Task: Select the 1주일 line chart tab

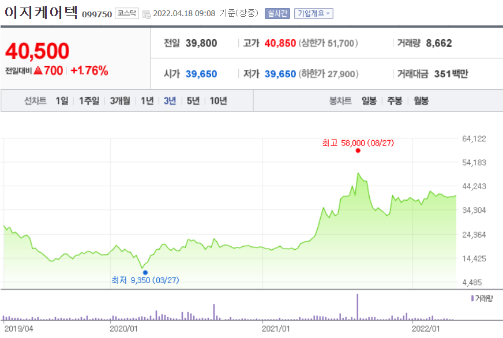Action: tap(89, 101)
